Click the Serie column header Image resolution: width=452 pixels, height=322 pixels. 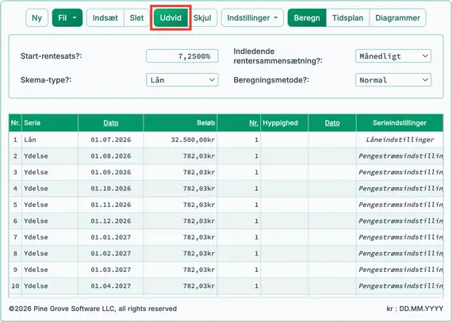pos(50,123)
